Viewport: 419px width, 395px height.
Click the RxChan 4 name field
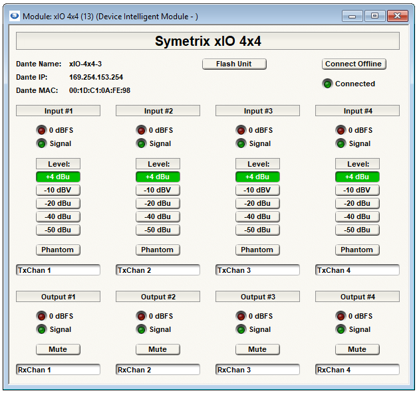click(x=357, y=370)
